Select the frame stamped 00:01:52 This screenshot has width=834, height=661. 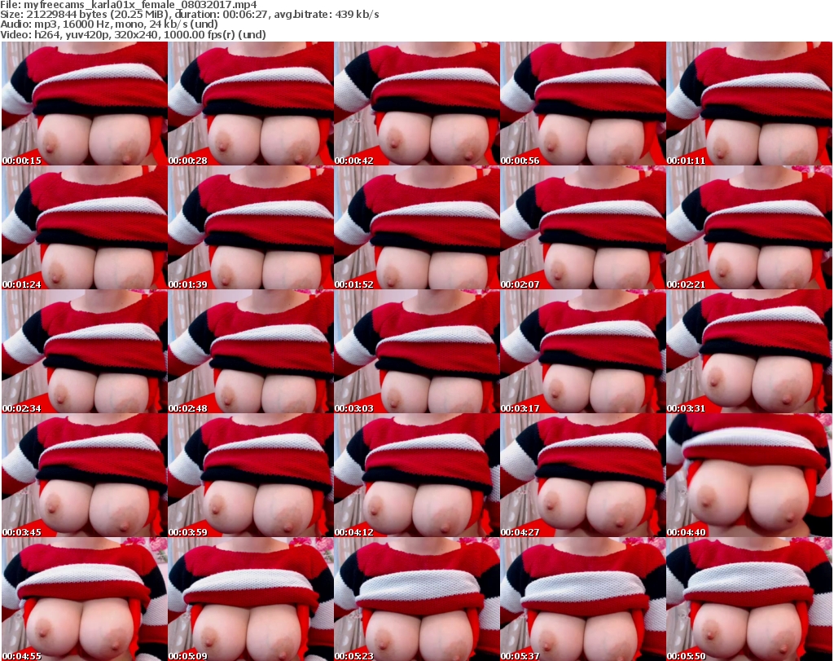(x=417, y=227)
